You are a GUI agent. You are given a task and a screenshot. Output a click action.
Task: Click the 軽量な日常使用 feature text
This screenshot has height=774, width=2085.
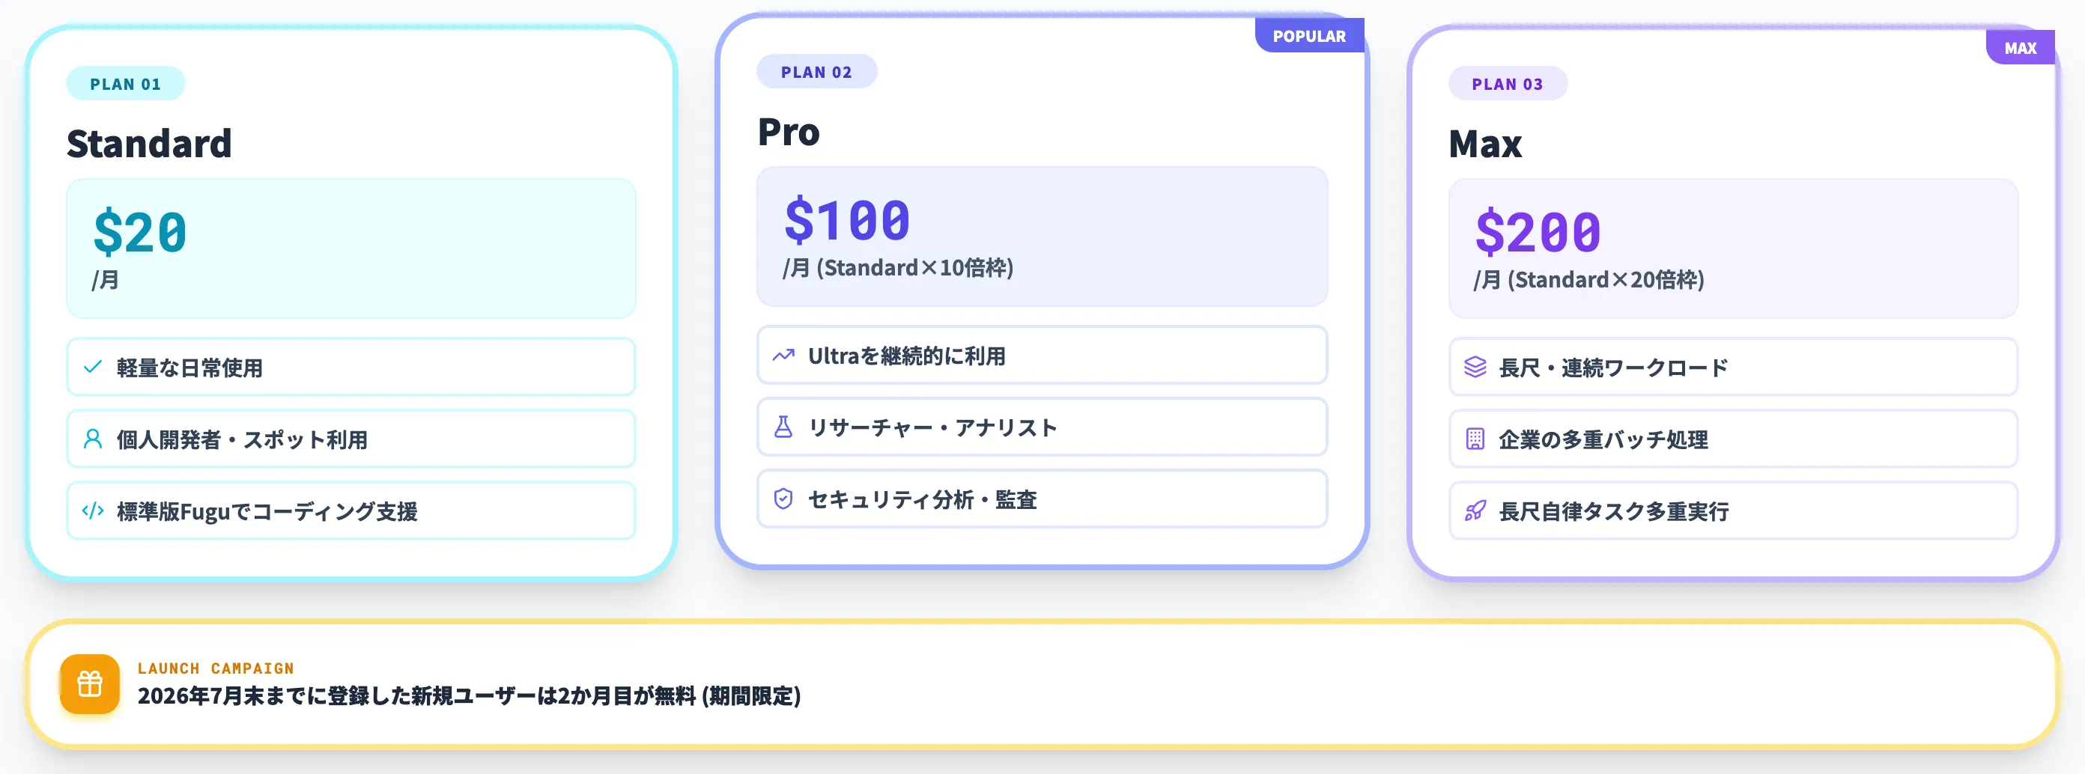(190, 368)
